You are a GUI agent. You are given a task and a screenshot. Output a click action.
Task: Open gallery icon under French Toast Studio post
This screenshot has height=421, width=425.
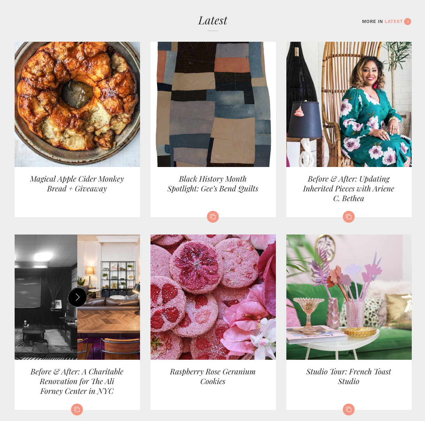(349, 410)
